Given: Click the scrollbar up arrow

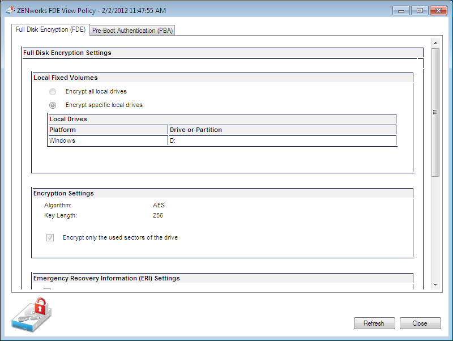Looking at the screenshot, I should (435, 43).
